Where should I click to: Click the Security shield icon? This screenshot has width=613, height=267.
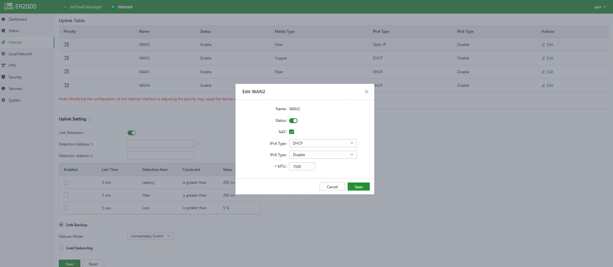pyautogui.click(x=3, y=77)
